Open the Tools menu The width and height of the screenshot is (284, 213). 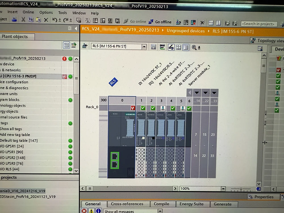pos(62,13)
